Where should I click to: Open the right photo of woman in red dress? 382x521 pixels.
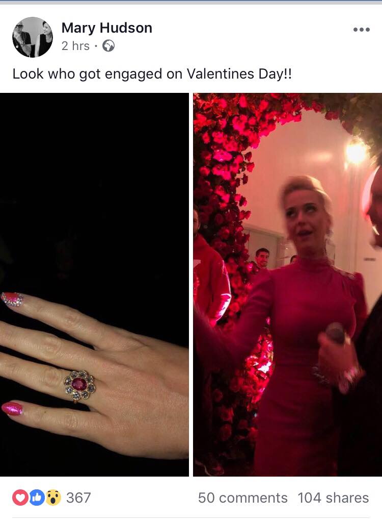click(x=287, y=284)
